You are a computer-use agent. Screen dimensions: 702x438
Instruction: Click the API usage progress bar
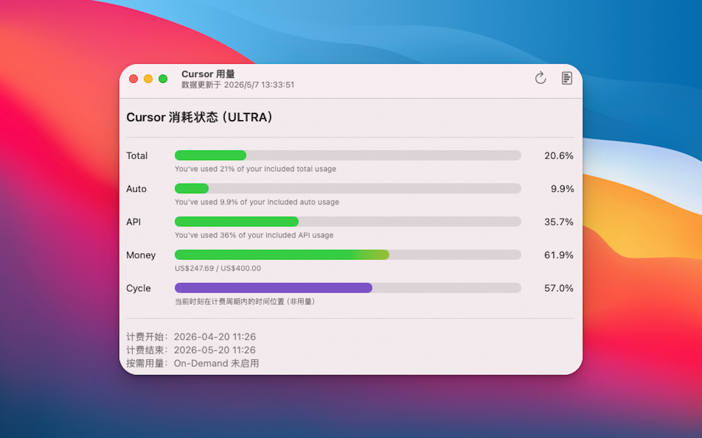(348, 221)
